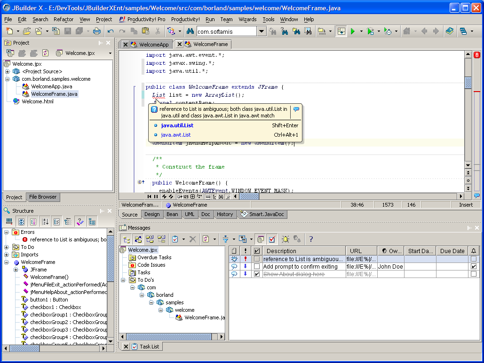The image size is (484, 363).
Task: Click the Print icon in main toolbar
Action: (96, 31)
